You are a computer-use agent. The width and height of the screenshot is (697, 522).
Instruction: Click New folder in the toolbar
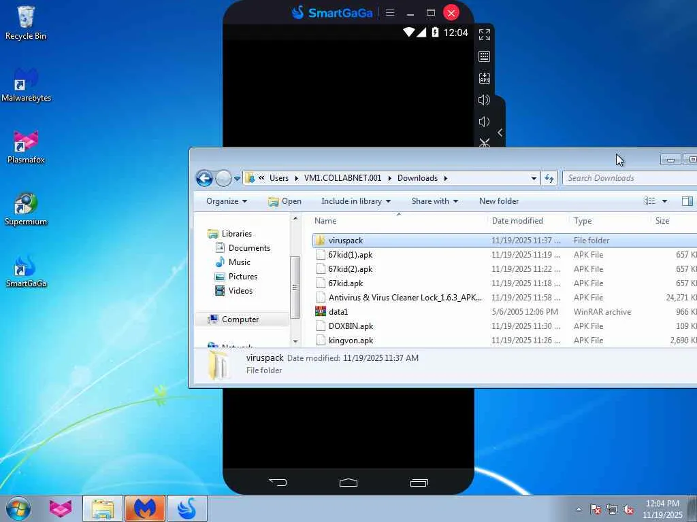[x=499, y=201]
